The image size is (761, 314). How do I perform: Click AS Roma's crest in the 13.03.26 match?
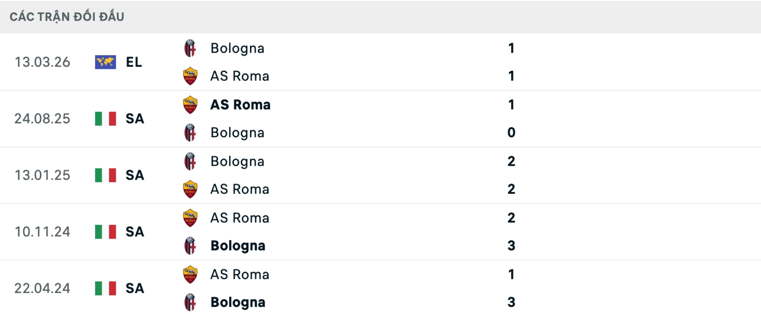[190, 76]
